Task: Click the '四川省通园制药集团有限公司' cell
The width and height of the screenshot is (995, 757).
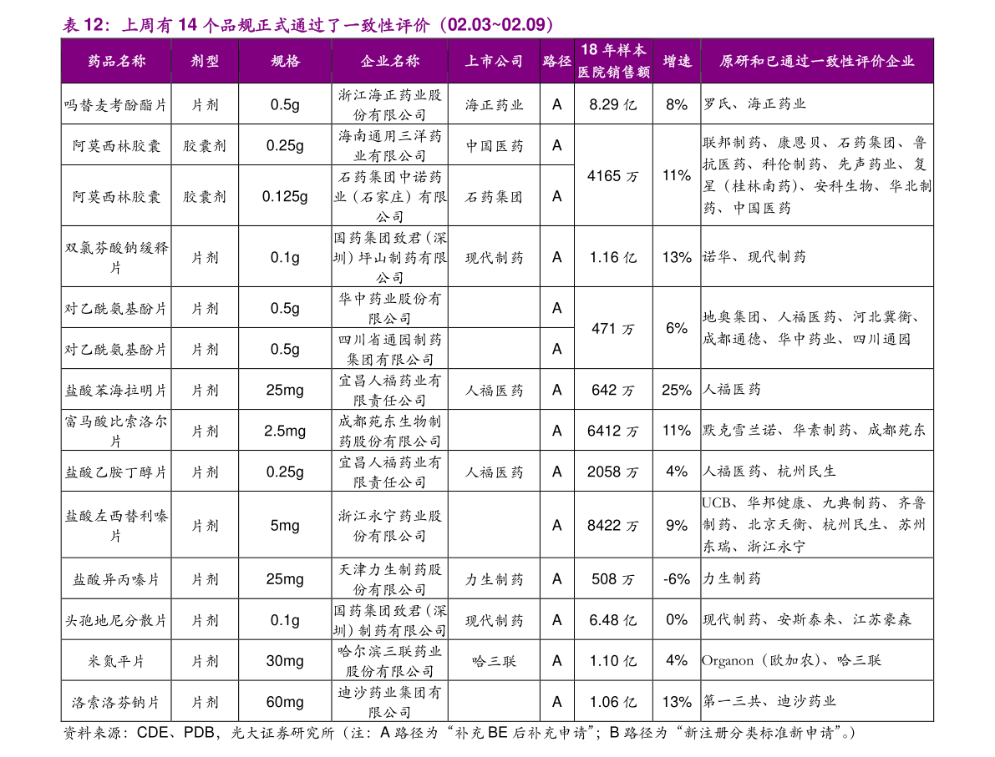Action: (389, 350)
